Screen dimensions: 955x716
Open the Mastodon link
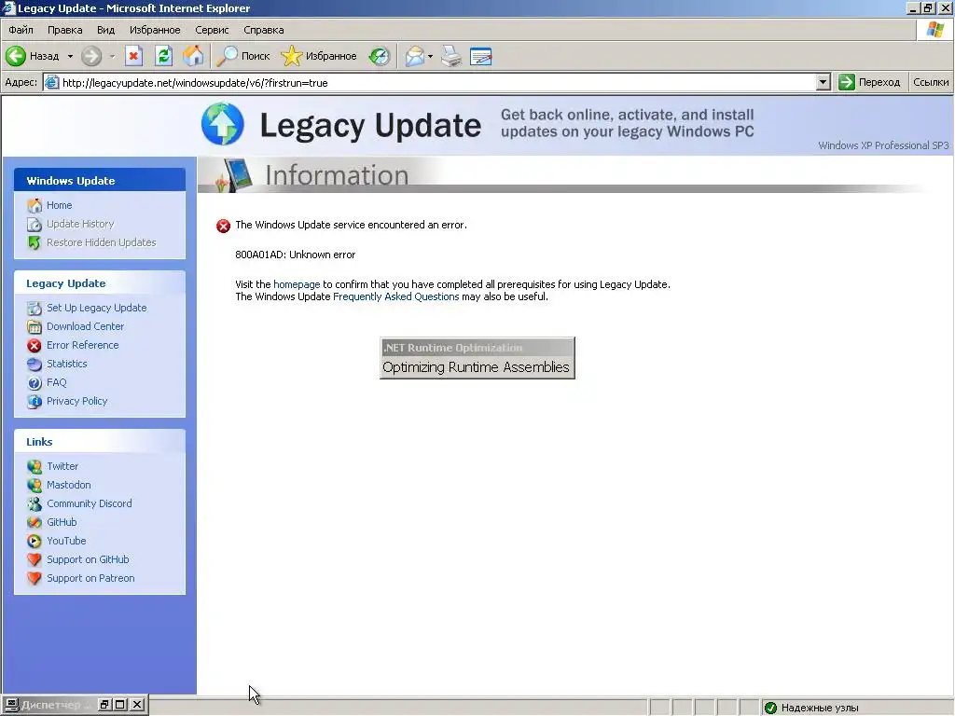coord(69,485)
